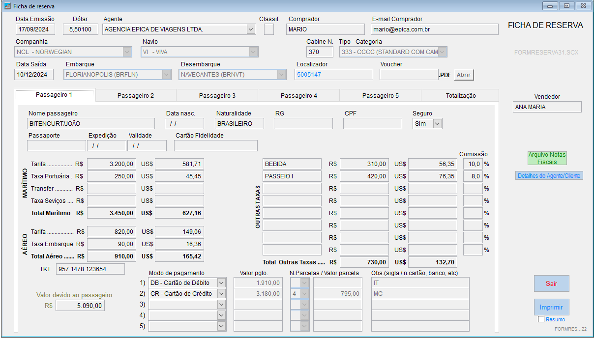Click the Classif. box

point(269,29)
